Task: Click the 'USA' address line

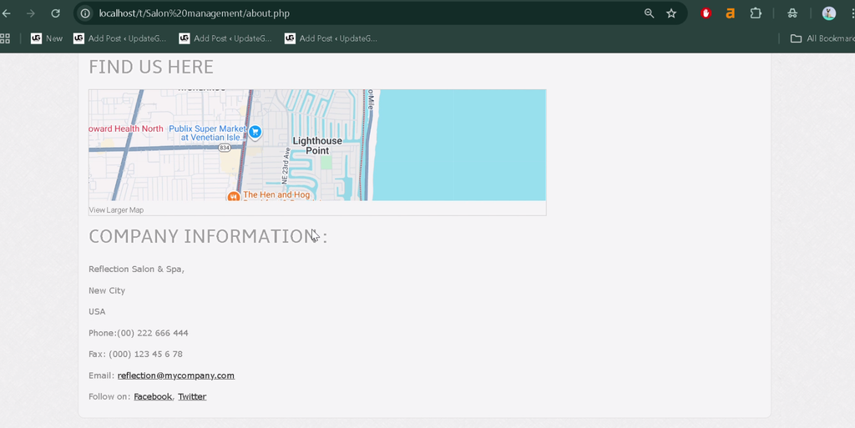Action: (97, 311)
